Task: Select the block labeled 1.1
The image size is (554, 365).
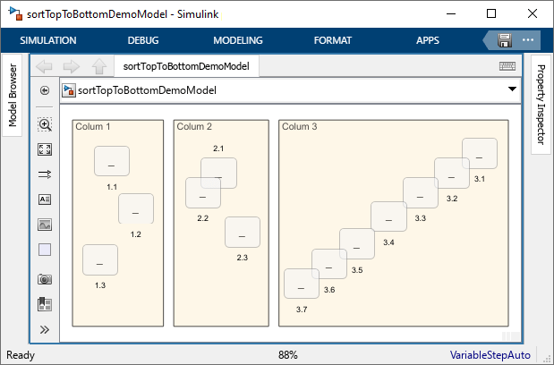Action: coord(112,162)
